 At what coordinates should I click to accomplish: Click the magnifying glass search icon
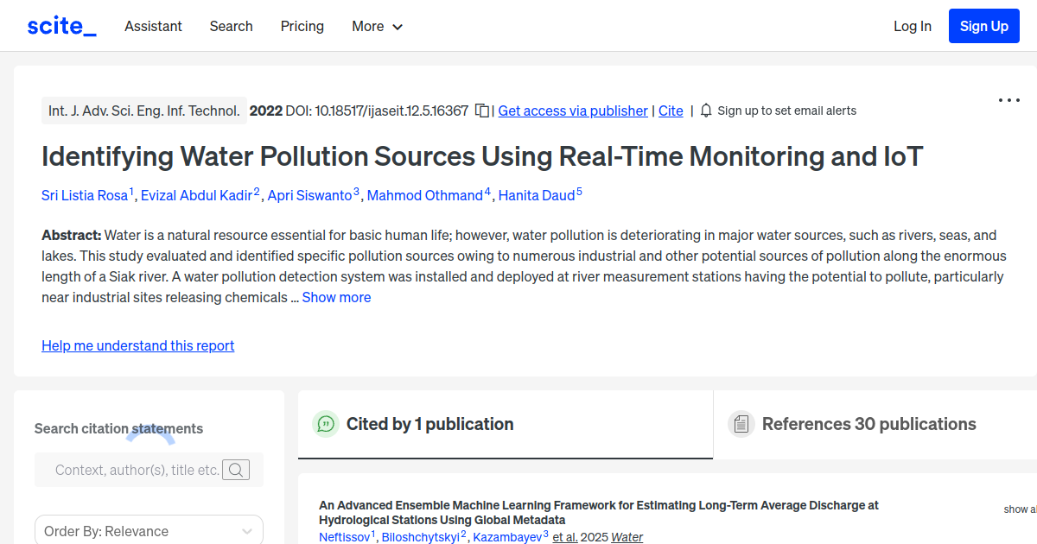[x=236, y=470]
